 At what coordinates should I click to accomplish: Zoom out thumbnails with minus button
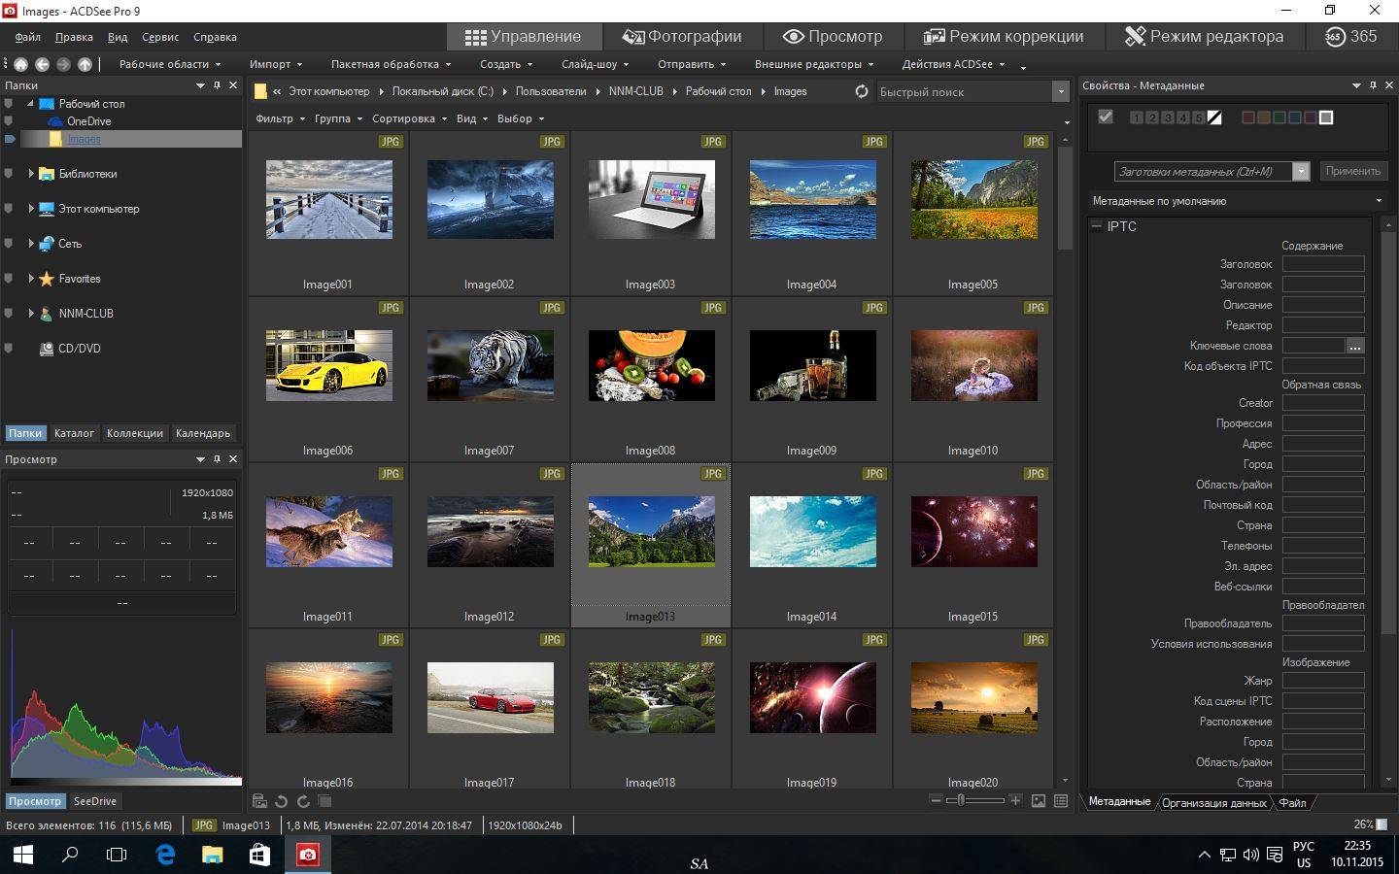tap(936, 800)
